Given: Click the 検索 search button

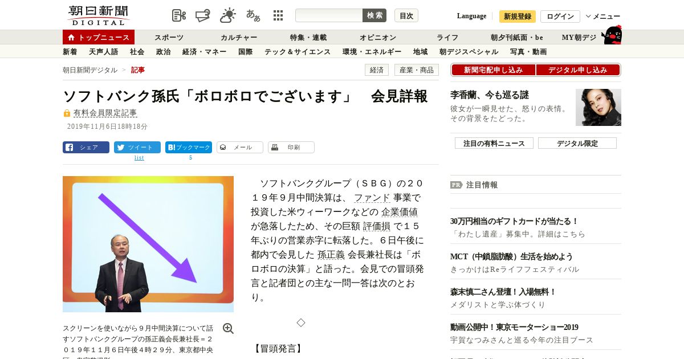Looking at the screenshot, I should click(374, 15).
